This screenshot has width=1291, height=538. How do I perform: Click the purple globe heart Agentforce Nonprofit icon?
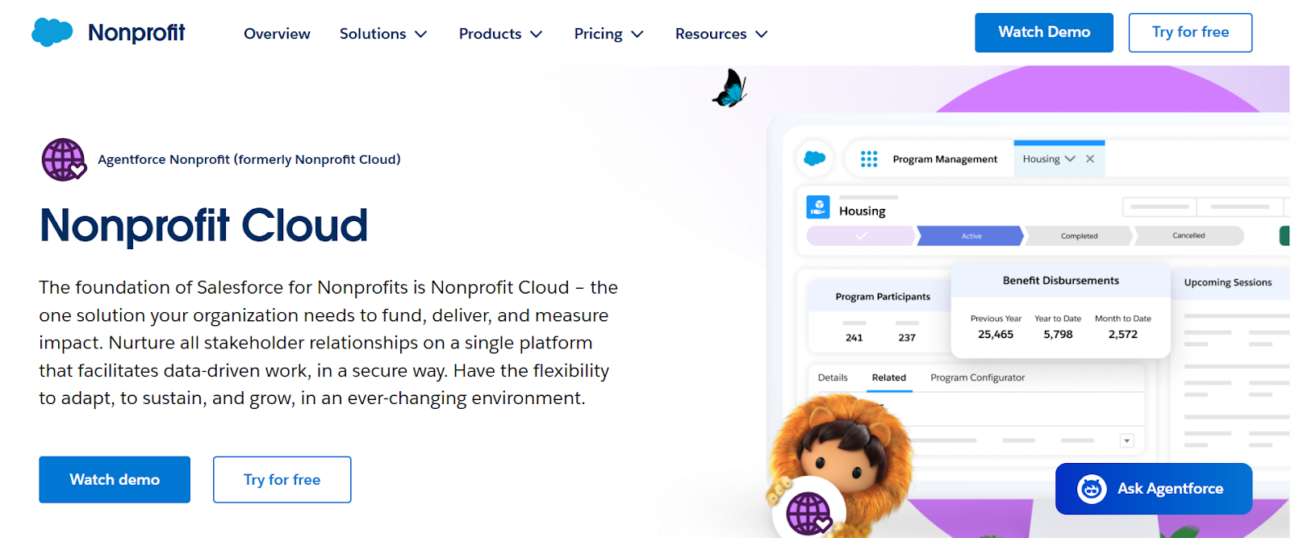coord(64,160)
